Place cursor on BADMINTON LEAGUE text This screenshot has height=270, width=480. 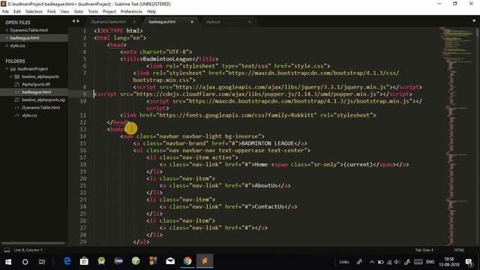(268, 143)
